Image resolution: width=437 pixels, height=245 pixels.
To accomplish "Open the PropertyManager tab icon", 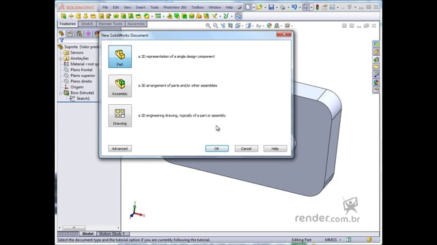I will (70, 34).
